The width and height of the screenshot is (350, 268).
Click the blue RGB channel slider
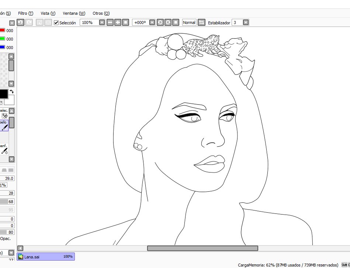(3, 47)
